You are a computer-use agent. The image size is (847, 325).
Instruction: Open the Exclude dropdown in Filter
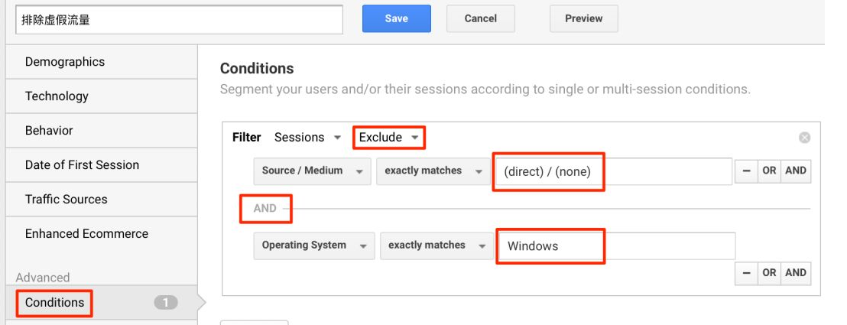[389, 138]
